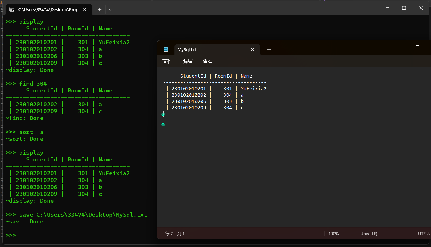Open the 文件 menu in Notepad

tap(167, 61)
